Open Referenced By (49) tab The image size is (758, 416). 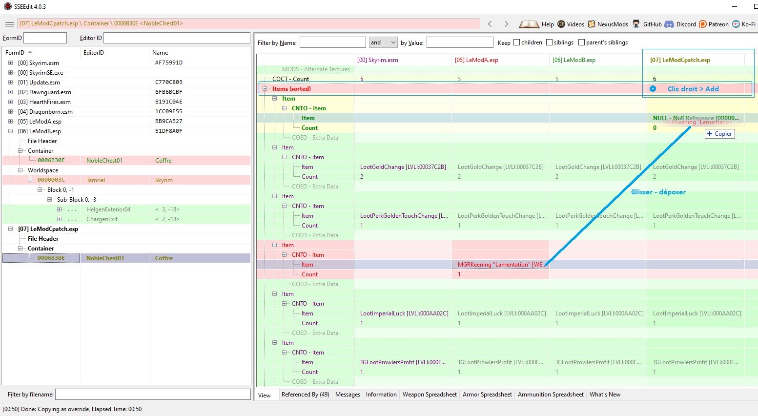tap(305, 395)
